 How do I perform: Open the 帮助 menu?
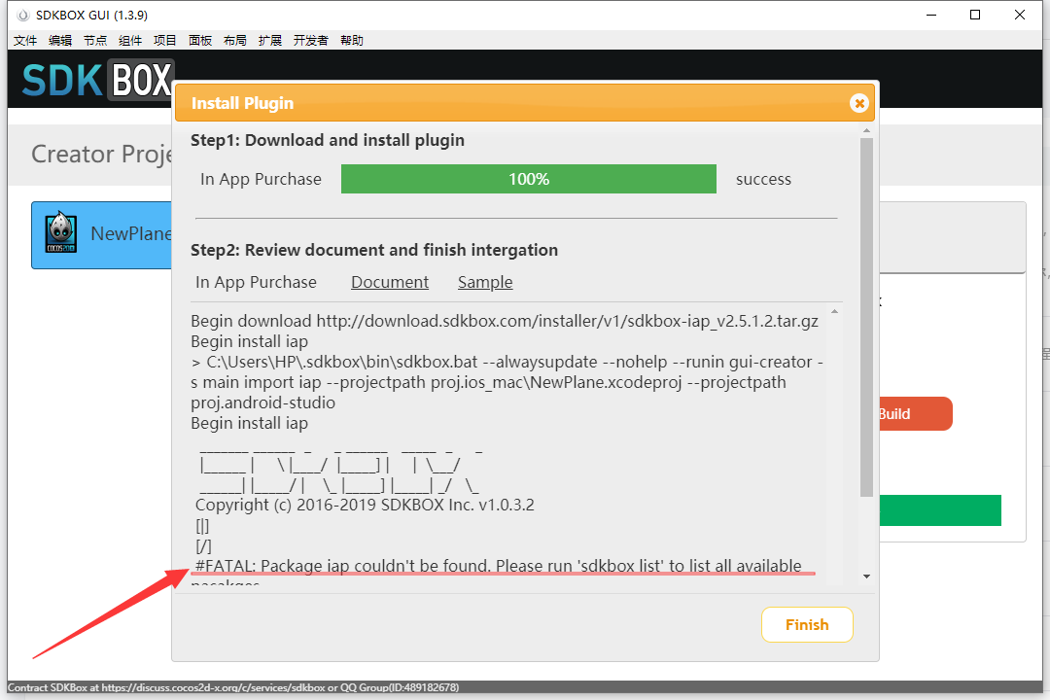352,40
